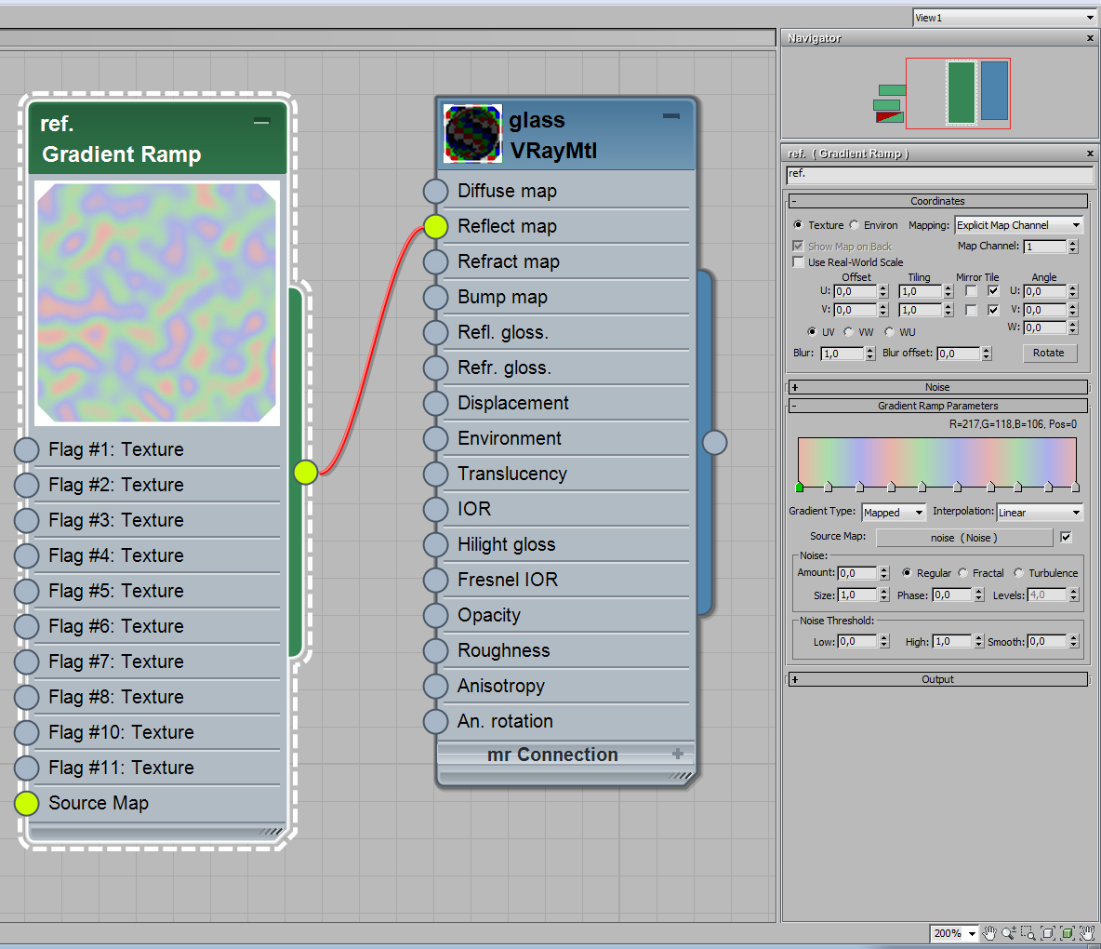Click Pan to Selected hand icon
The image size is (1101, 949).
click(x=1087, y=933)
